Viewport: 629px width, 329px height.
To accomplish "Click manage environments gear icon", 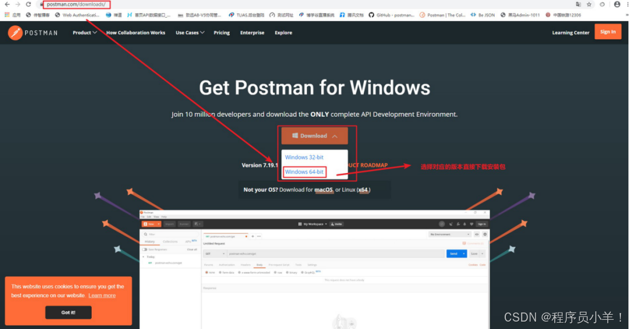I will click(x=485, y=234).
